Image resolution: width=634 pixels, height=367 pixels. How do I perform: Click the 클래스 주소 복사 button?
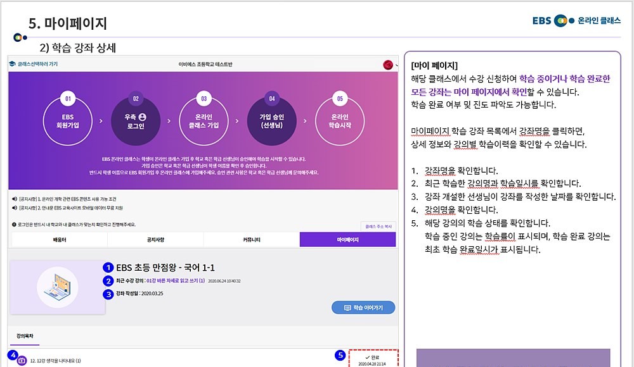[378, 225]
